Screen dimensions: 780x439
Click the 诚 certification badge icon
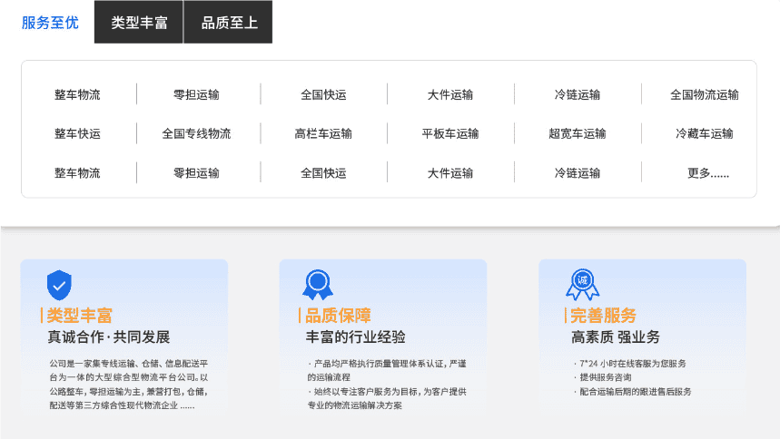click(x=582, y=284)
